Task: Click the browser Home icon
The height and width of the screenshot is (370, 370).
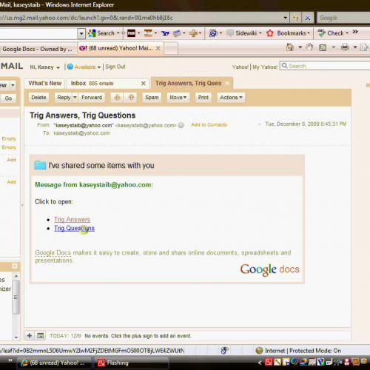Action: [x=290, y=47]
